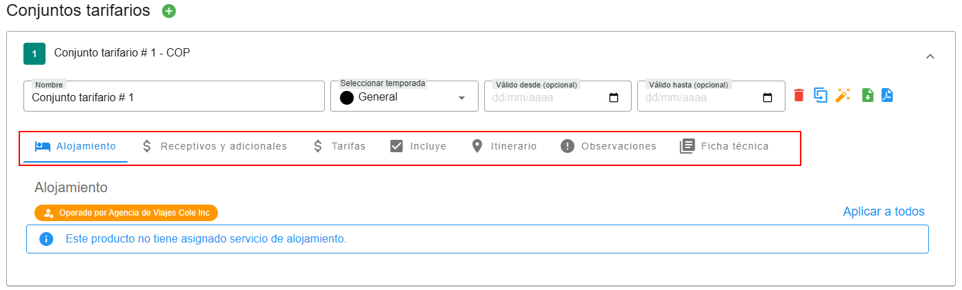Click the green add rate set plus icon
This screenshot has width=962, height=290.
[169, 11]
